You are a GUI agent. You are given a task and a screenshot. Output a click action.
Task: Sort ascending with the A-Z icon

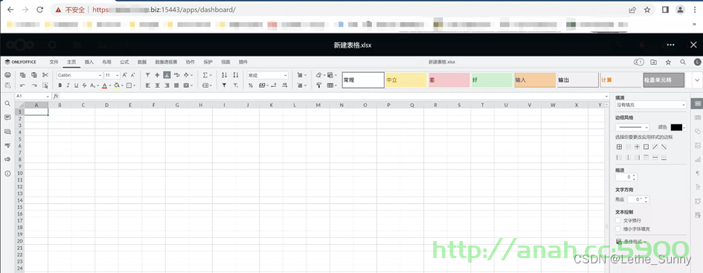pos(224,75)
